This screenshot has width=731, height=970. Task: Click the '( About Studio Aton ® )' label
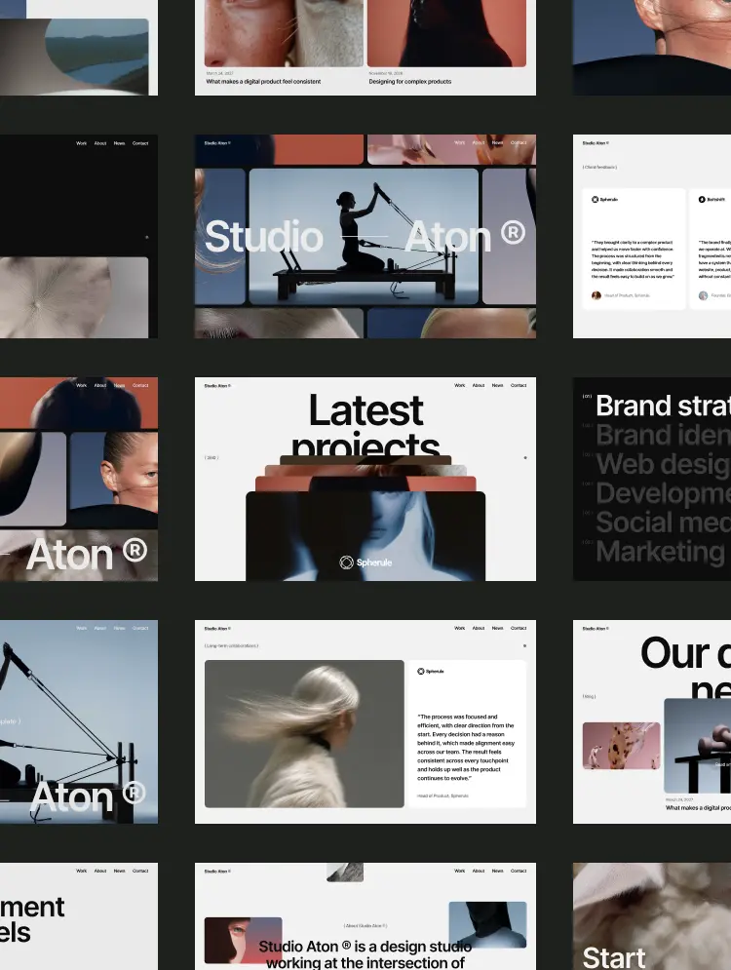(x=365, y=925)
